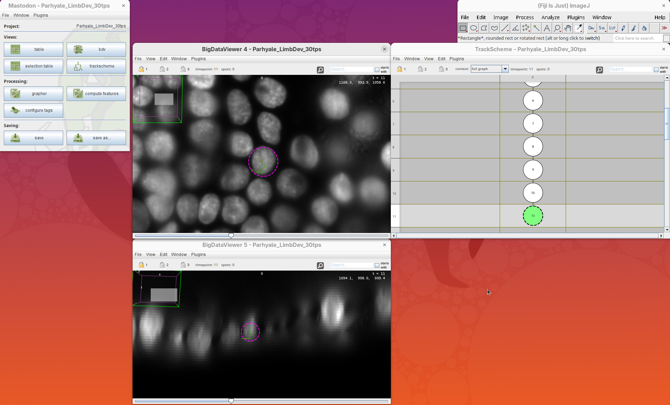Select the Color picker eyedropper tool
670x405 pixels.
(579, 28)
